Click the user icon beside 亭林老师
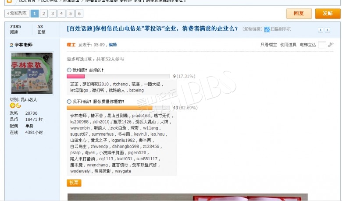342x201 pixels. tap(11, 45)
